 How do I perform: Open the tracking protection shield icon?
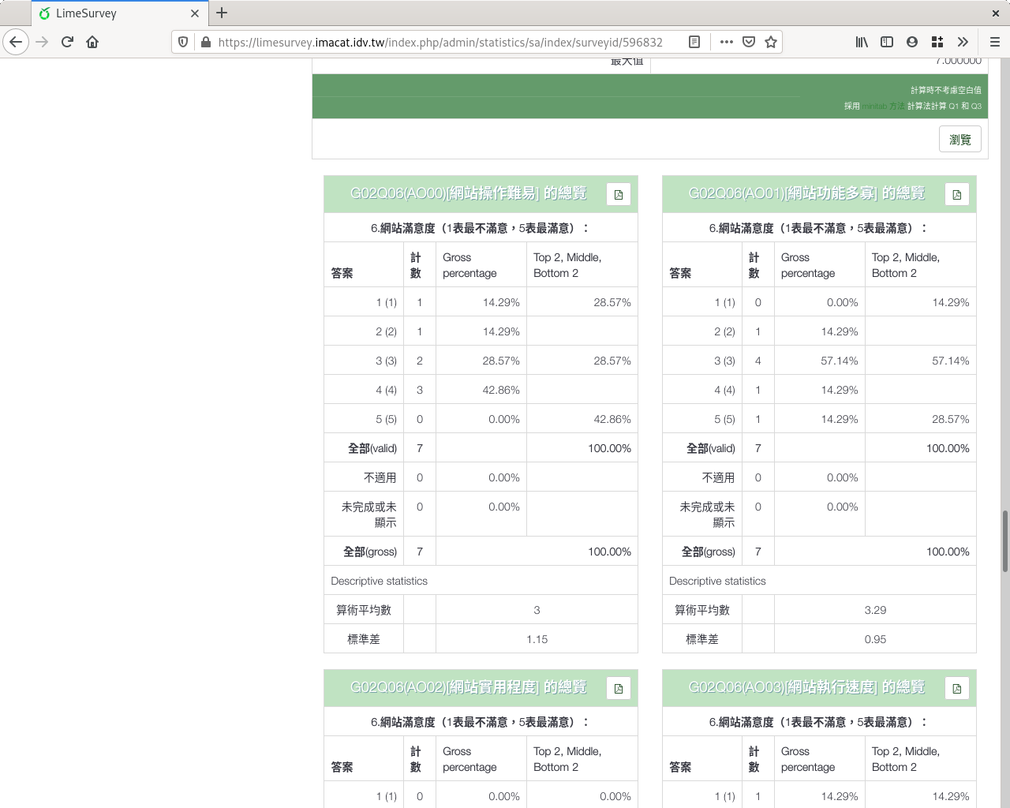coord(183,42)
